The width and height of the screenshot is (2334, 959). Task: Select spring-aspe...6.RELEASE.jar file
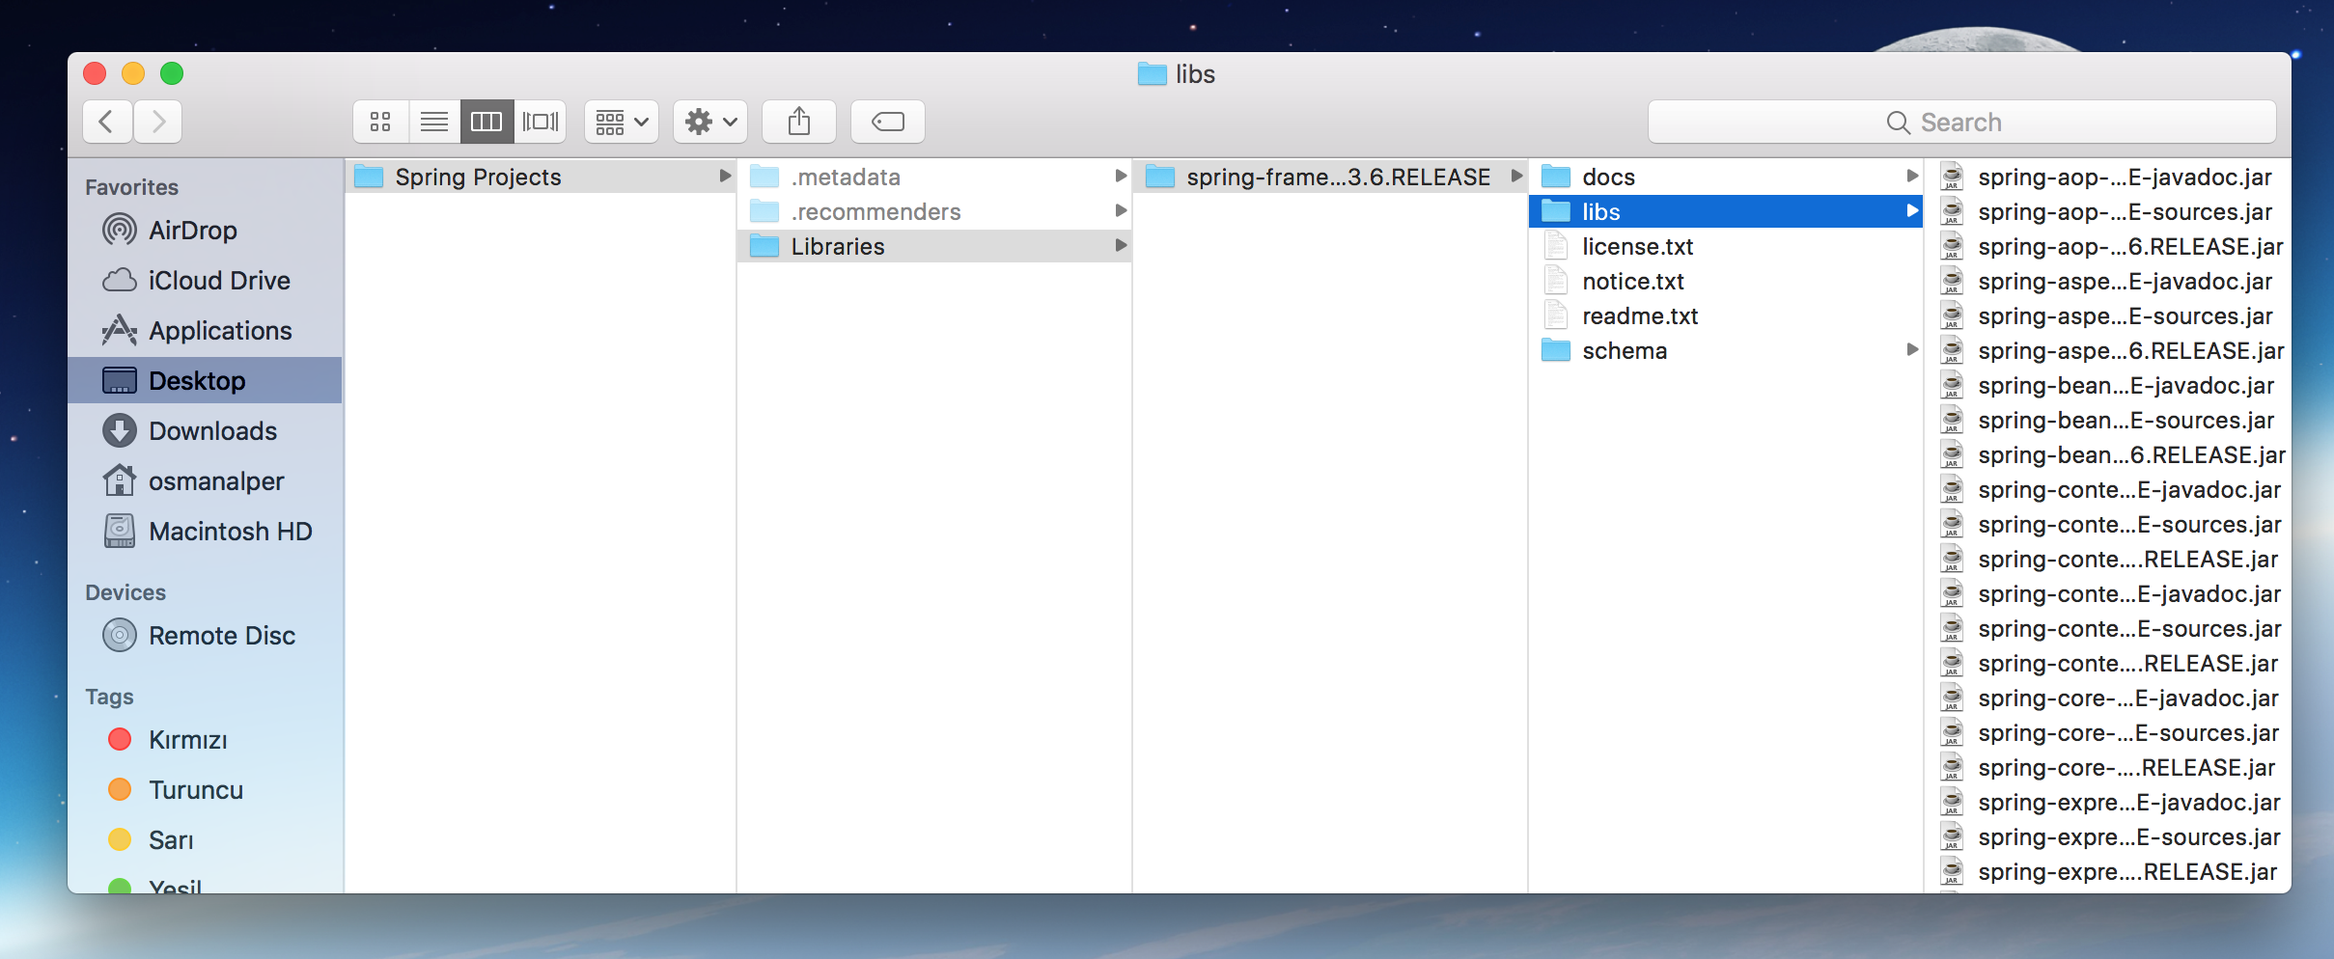pos(2108,350)
